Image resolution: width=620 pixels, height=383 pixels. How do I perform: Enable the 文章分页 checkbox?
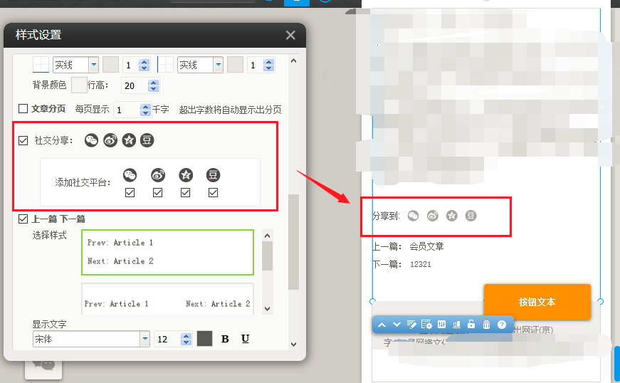(23, 110)
